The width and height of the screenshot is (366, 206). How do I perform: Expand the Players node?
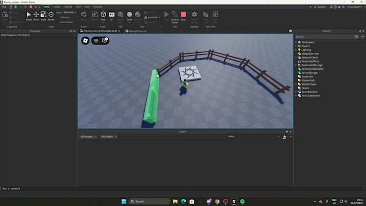pyautogui.click(x=296, y=46)
